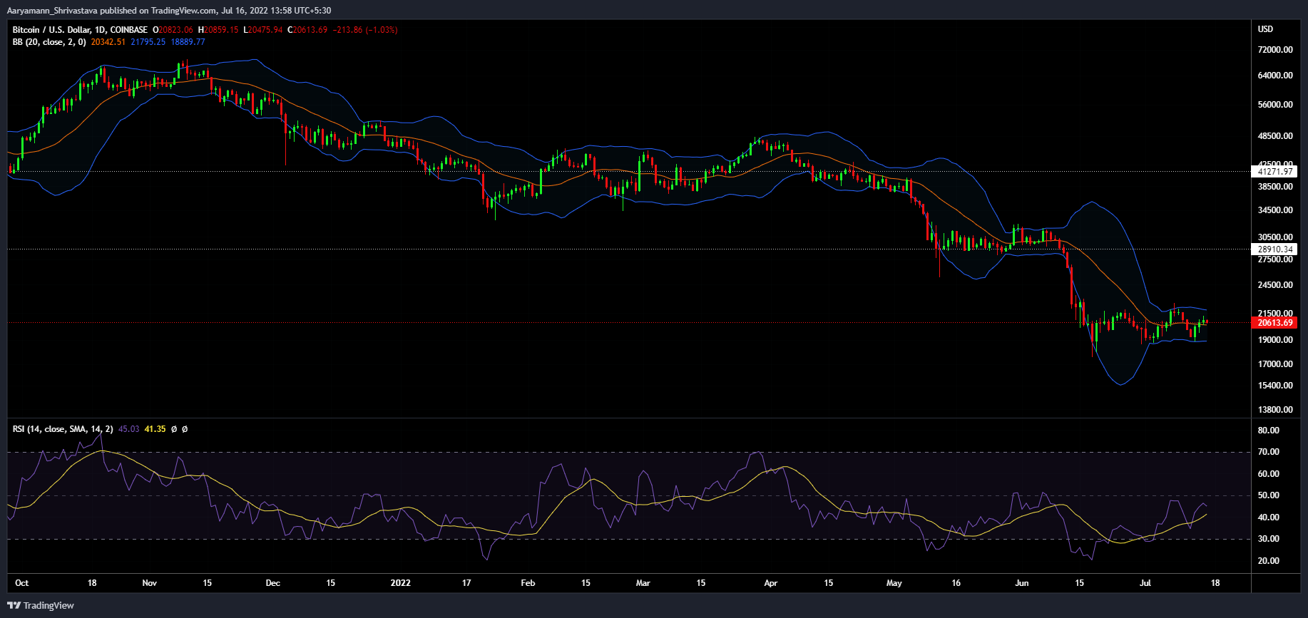Click the 70.00 level on RSI scale

pyautogui.click(x=1268, y=452)
